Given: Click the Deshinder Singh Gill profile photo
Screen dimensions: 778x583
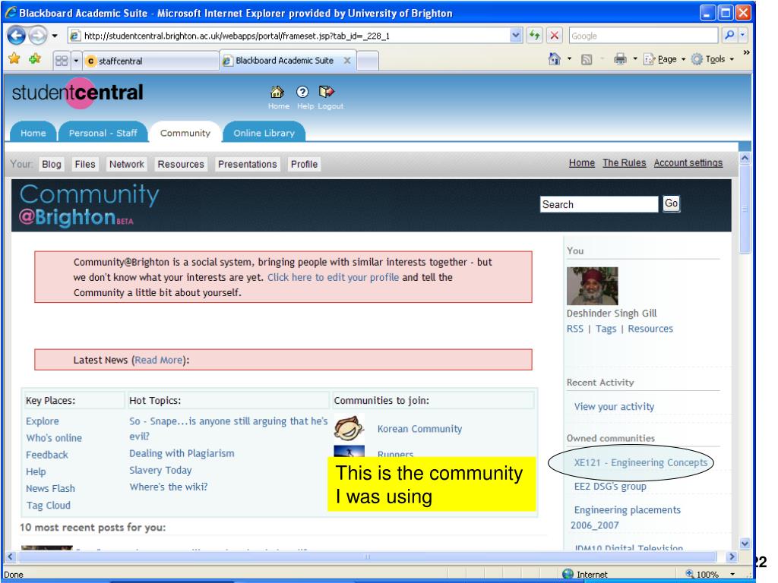Looking at the screenshot, I should pyautogui.click(x=593, y=286).
